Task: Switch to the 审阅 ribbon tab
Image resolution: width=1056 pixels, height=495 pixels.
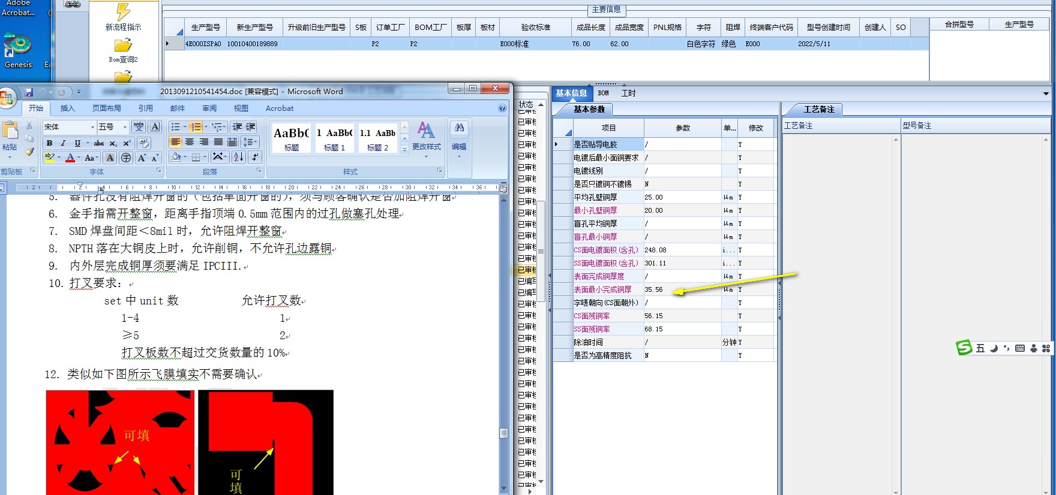Action: click(209, 108)
